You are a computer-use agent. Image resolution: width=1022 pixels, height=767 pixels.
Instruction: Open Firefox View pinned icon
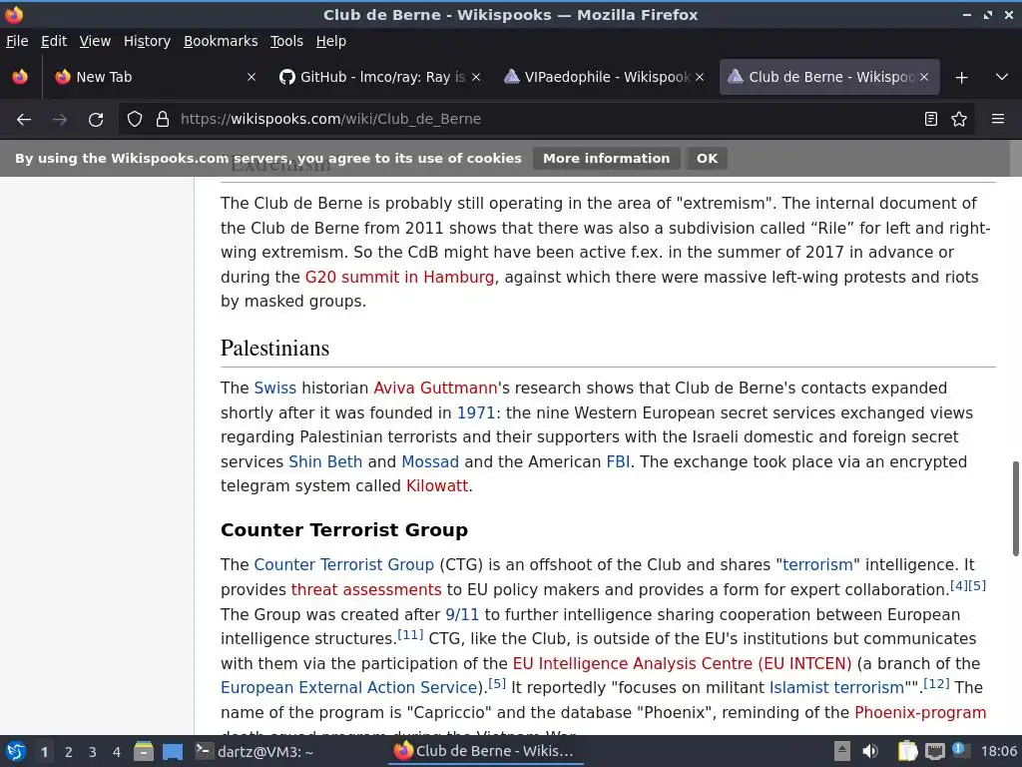(20, 77)
